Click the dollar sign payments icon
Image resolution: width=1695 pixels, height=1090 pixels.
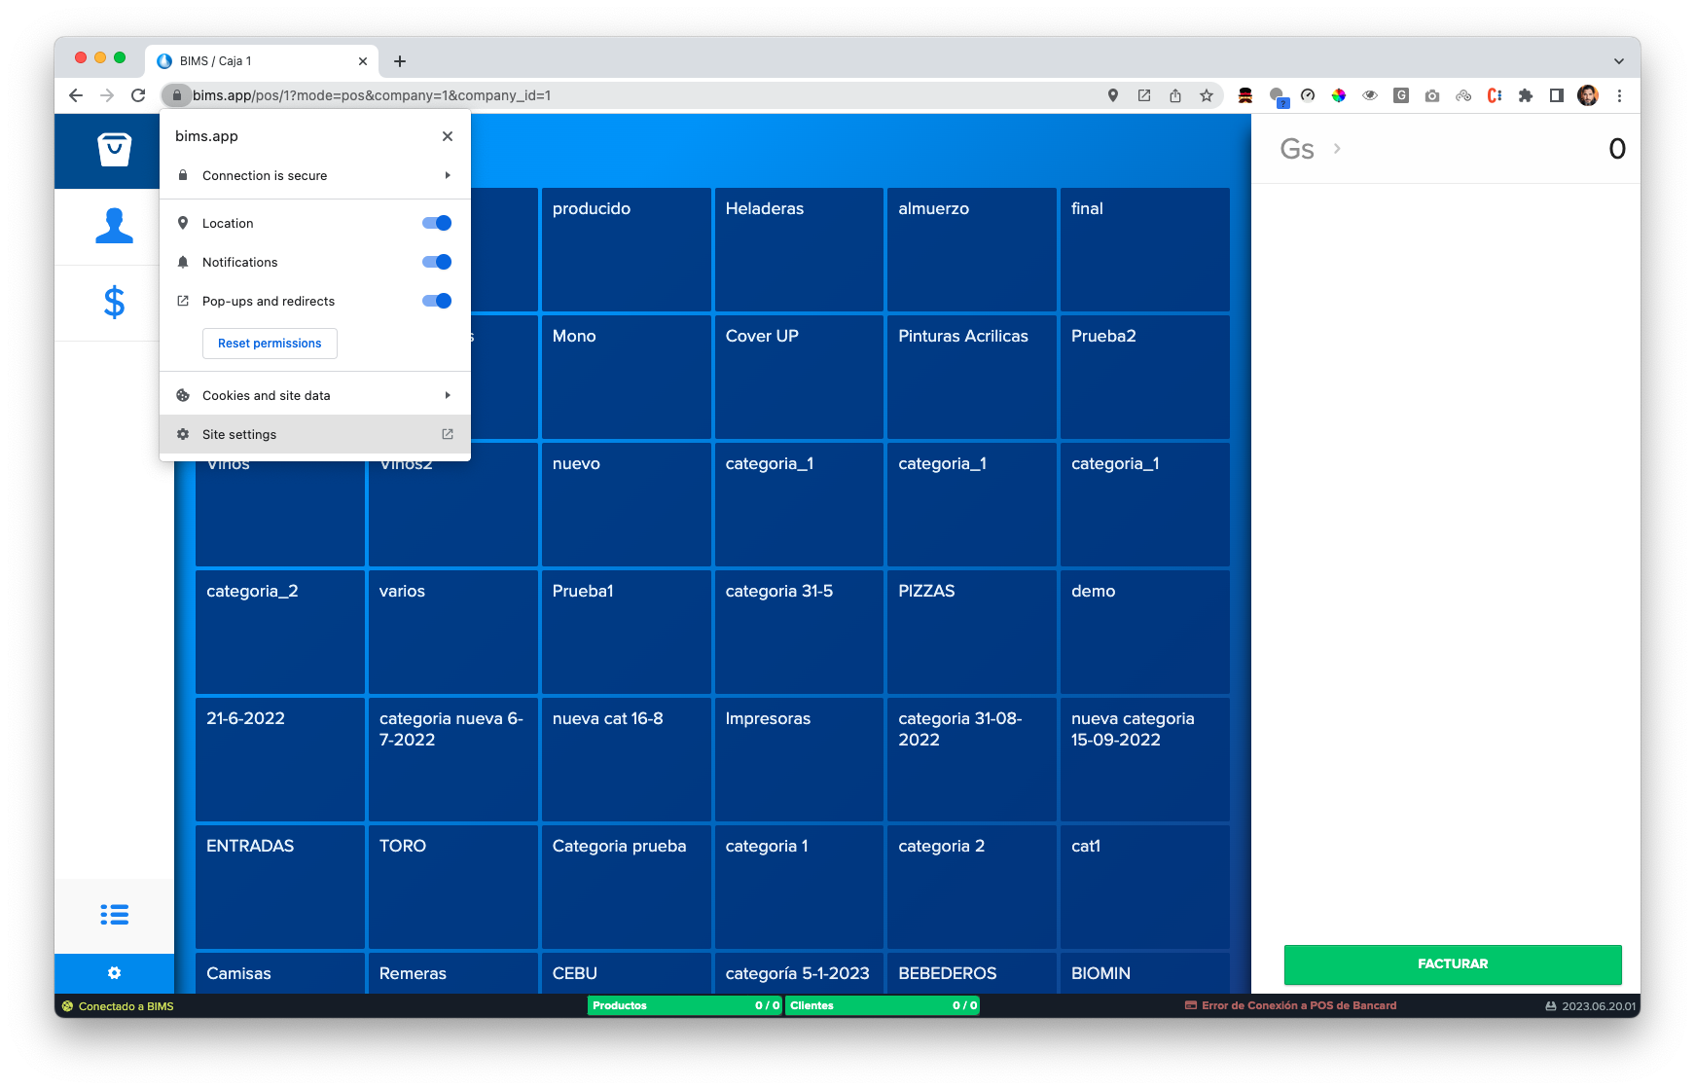tap(114, 303)
